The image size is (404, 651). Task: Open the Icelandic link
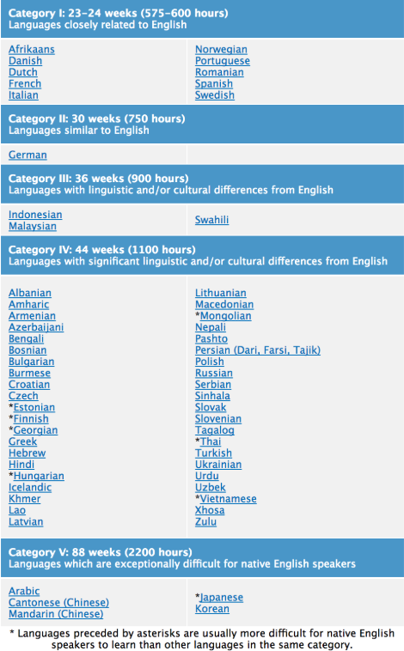[x=30, y=488]
